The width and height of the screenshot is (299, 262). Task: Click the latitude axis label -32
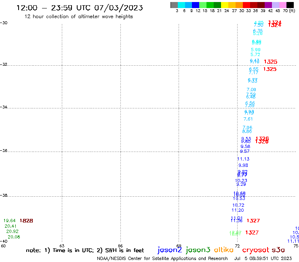click(4, 64)
